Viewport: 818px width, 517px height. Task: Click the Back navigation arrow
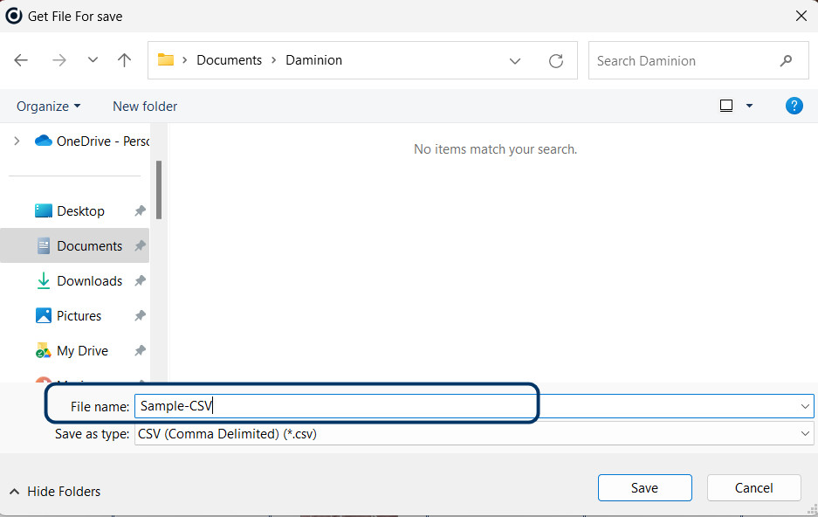pos(22,60)
